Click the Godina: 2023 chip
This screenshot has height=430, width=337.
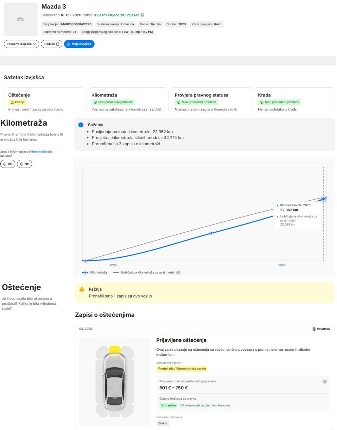pos(176,24)
